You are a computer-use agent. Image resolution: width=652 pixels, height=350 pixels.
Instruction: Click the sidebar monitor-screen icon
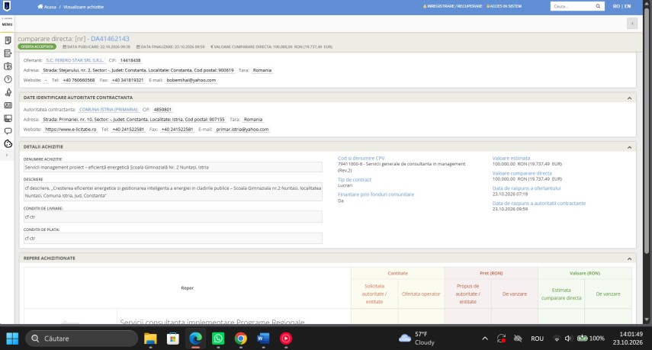click(8, 118)
